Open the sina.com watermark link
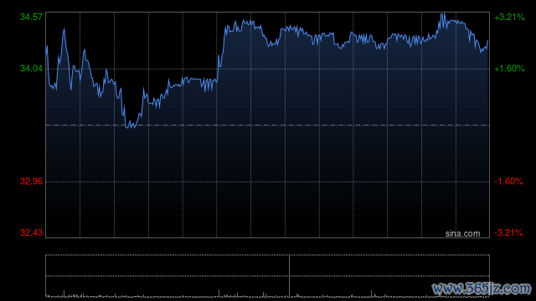Viewport: 536px width, 301px height. pos(462,234)
